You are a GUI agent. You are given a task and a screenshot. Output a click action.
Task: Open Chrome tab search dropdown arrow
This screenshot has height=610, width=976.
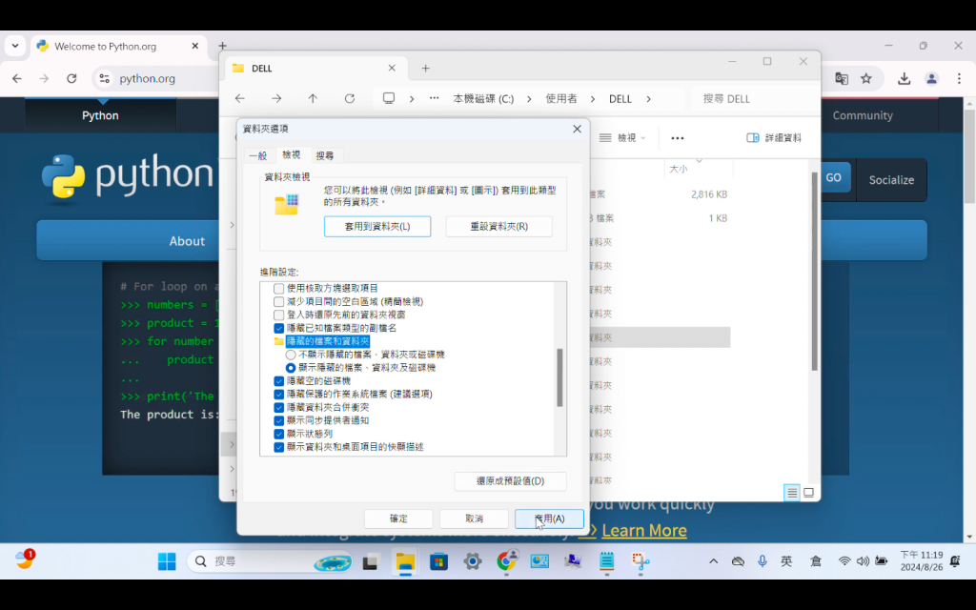pyautogui.click(x=15, y=46)
